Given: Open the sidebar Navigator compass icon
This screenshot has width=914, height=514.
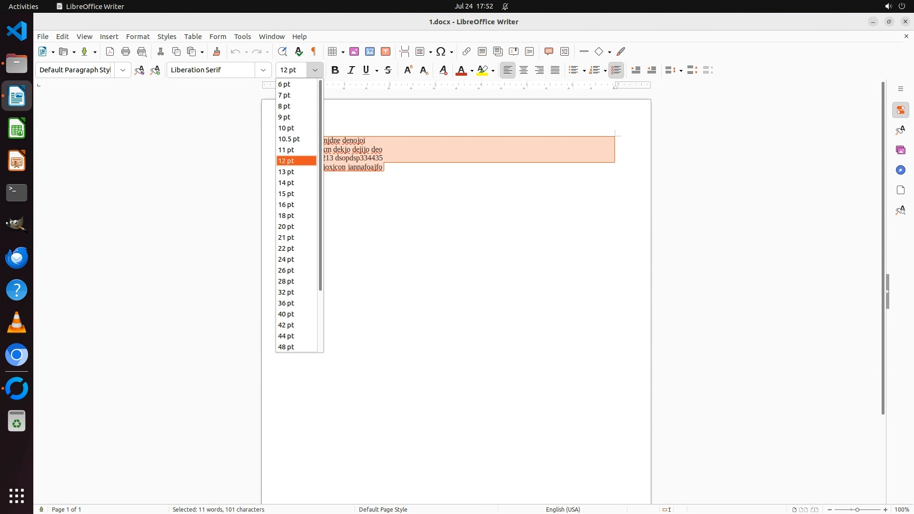Looking at the screenshot, I should pyautogui.click(x=900, y=170).
